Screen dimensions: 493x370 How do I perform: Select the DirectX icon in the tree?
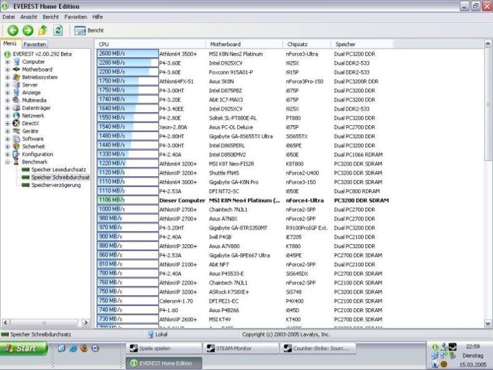[17, 123]
